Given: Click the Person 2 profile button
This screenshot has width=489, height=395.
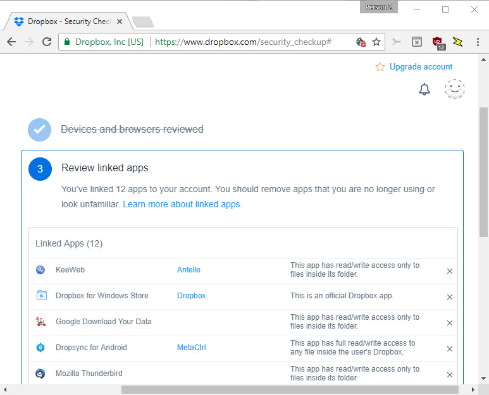Looking at the screenshot, I should point(379,7).
